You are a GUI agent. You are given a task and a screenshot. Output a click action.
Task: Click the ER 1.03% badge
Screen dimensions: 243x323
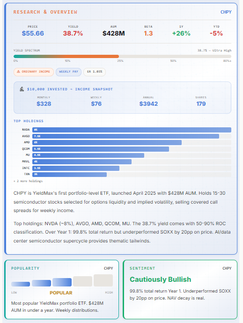[x=95, y=72]
